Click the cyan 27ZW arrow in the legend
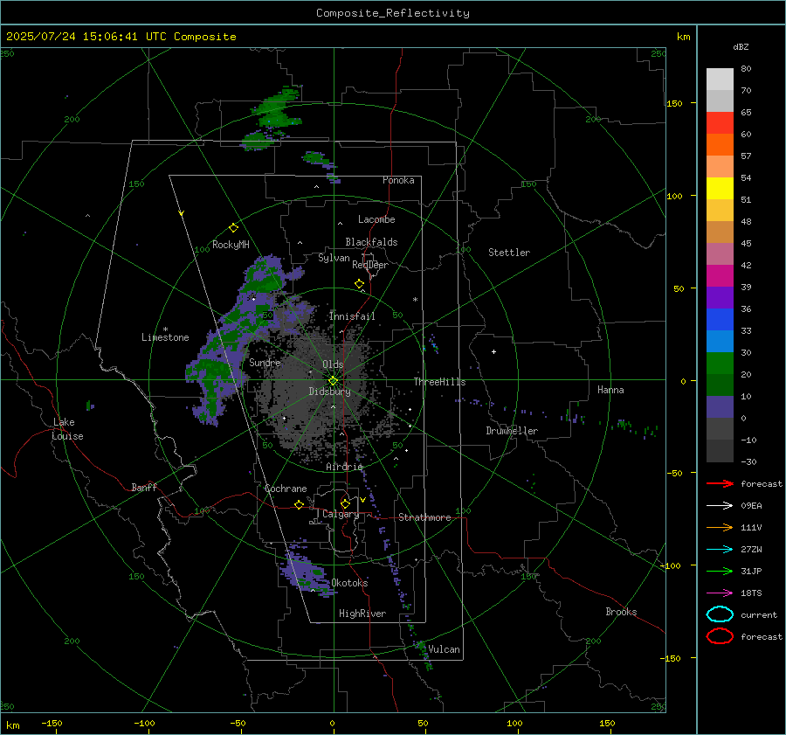The image size is (786, 735). (720, 550)
